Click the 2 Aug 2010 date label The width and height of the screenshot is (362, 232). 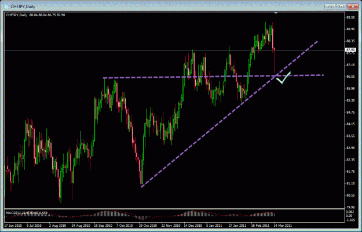click(57, 226)
